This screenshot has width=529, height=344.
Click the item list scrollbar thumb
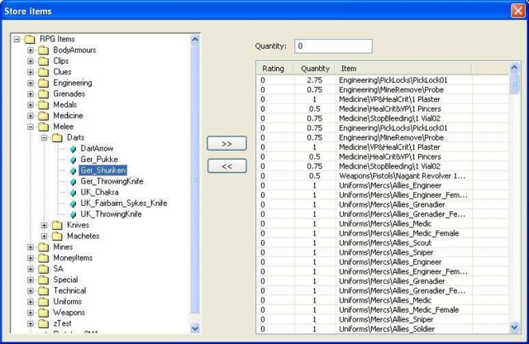coord(514,84)
